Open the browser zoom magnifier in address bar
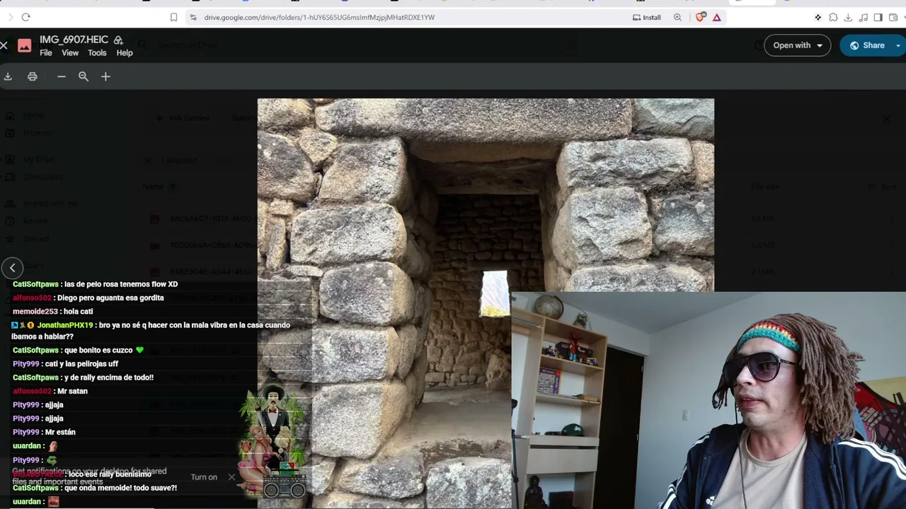Screen dimensions: 906x509 [x=677, y=17]
